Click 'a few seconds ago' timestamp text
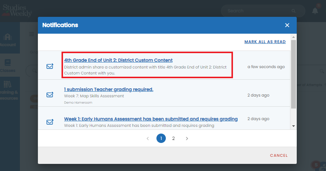 [266, 67]
